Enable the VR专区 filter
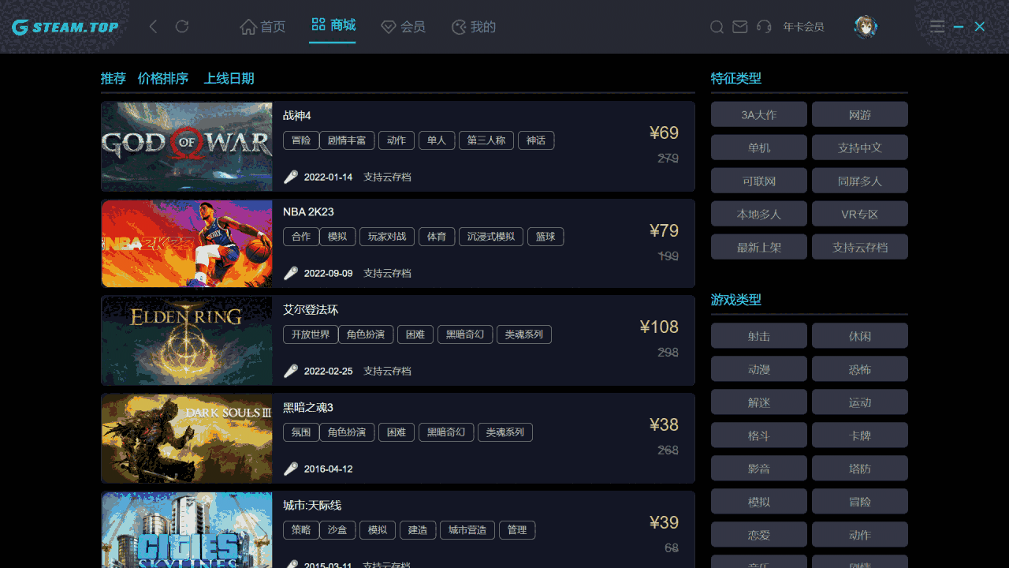The image size is (1009, 568). tap(860, 213)
